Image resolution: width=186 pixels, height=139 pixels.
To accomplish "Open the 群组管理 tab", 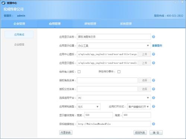I will click(90, 24).
